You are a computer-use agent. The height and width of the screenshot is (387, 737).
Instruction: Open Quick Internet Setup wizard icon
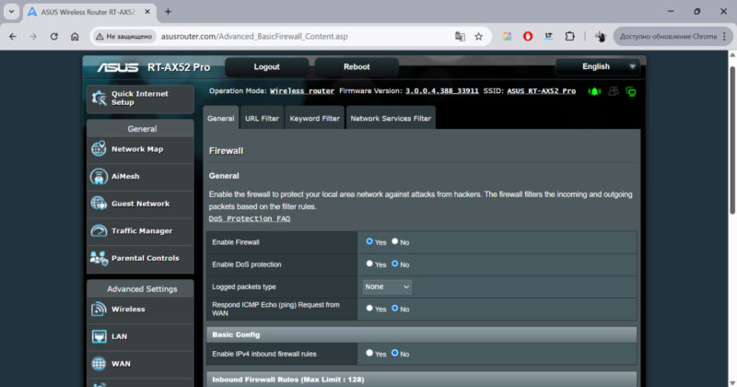point(99,98)
